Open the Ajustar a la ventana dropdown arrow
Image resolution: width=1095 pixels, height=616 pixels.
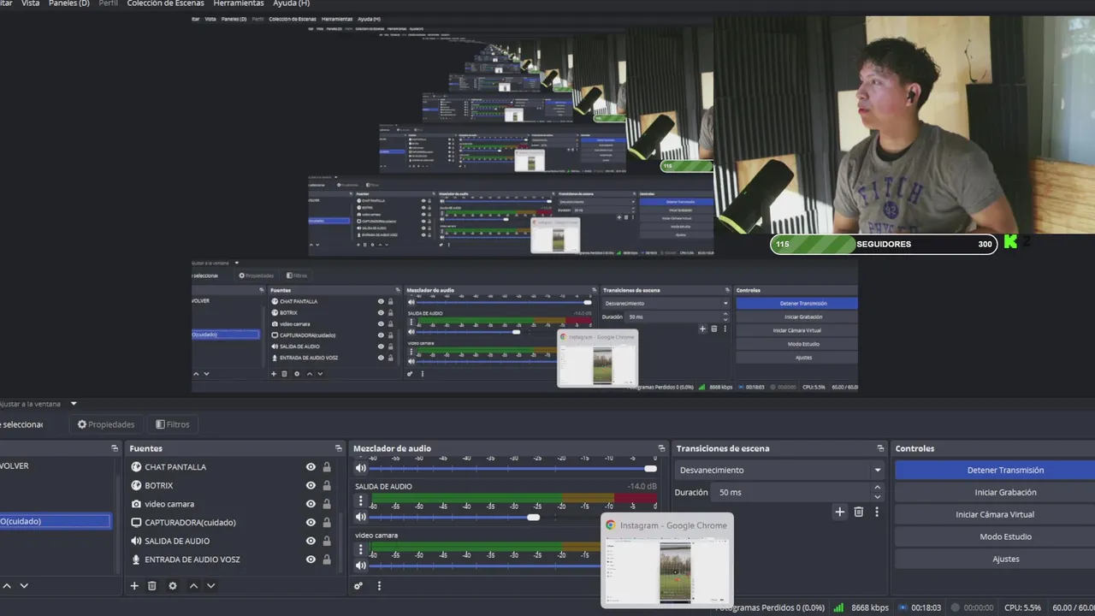coord(74,404)
